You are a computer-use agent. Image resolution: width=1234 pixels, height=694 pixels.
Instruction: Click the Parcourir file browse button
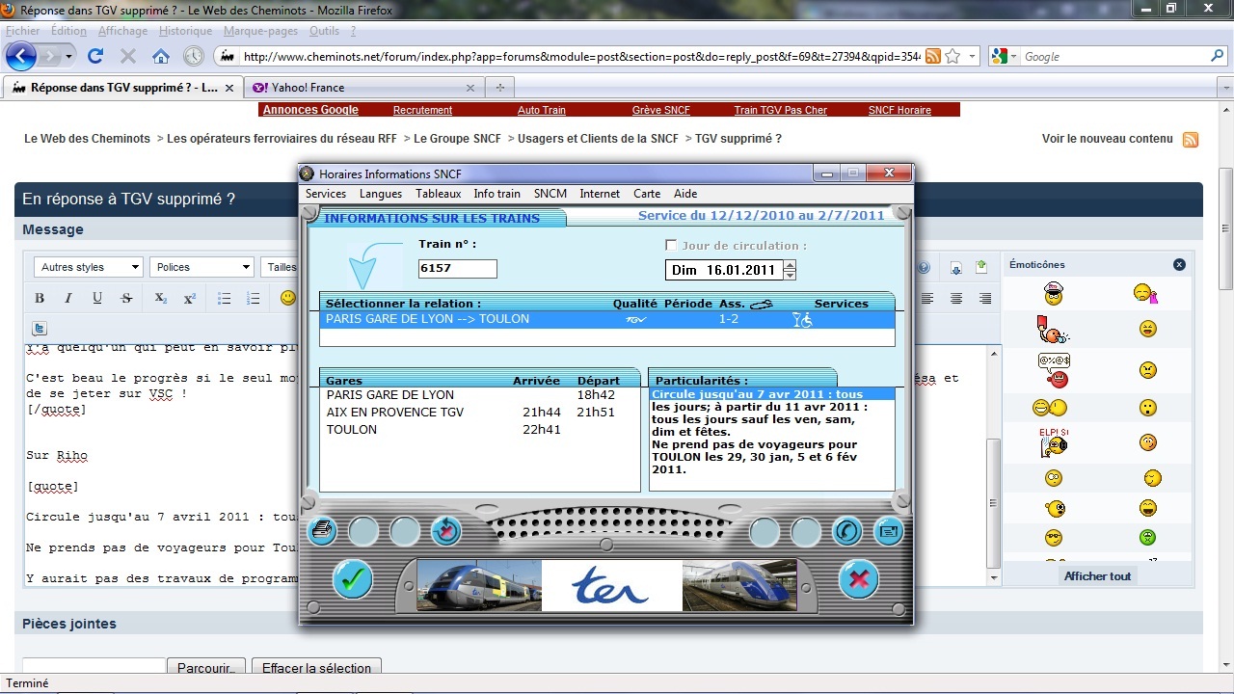pos(206,668)
